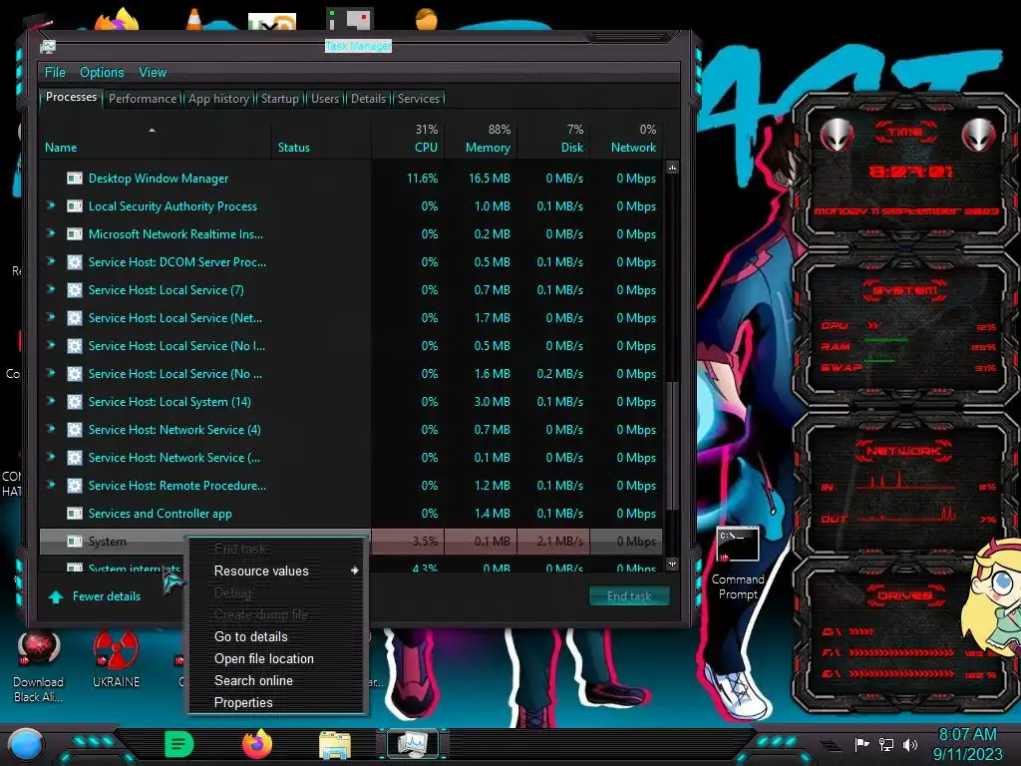The height and width of the screenshot is (766, 1021).
Task: Choose Open file location in context menu
Action: pos(278,658)
